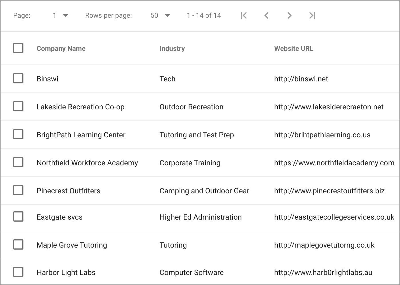Click the Camping and Outdoor Gear cell
This screenshot has height=285, width=400.
point(204,191)
